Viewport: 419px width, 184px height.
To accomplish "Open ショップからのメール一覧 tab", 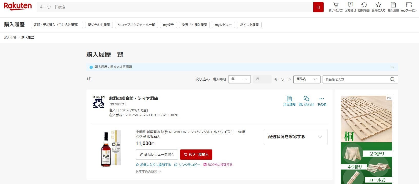I will [x=136, y=25].
